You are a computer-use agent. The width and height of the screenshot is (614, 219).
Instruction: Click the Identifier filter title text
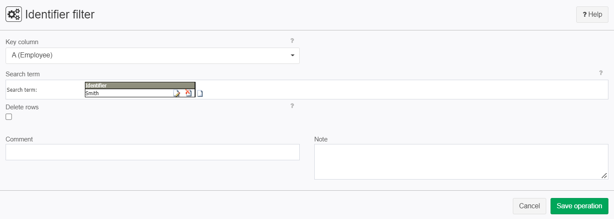60,15
